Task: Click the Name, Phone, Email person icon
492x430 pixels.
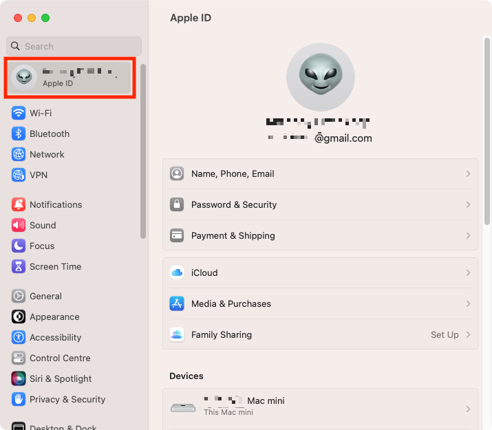Action: 177,173
